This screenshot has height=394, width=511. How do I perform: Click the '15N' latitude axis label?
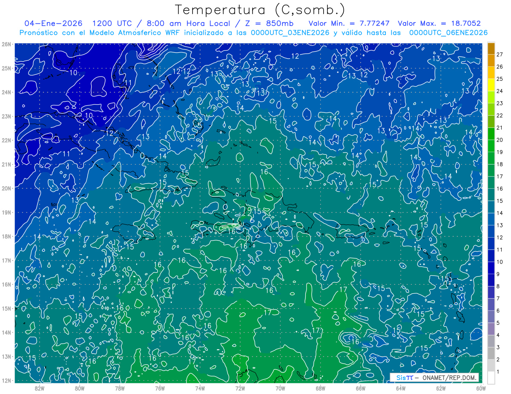pyautogui.click(x=6, y=308)
